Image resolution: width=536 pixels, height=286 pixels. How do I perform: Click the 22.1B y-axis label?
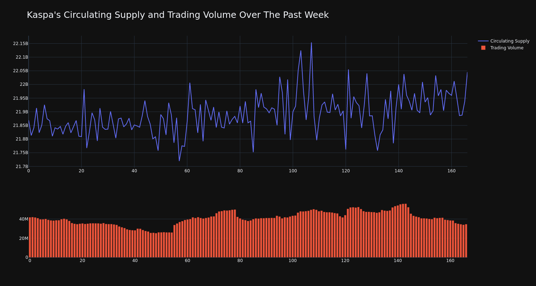pyautogui.click(x=22, y=57)
